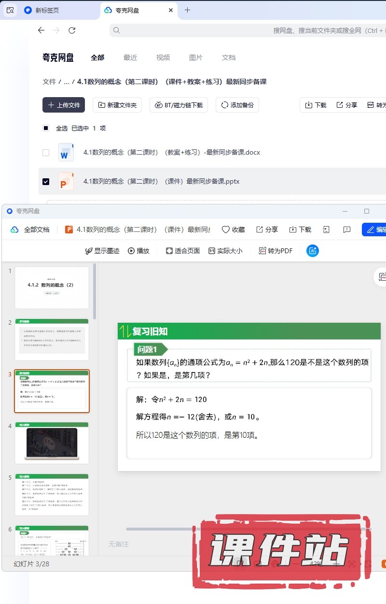This screenshot has width=386, height=604.
Task: Click the AI assistant icon in viewer toolbar
Action: [x=313, y=251]
